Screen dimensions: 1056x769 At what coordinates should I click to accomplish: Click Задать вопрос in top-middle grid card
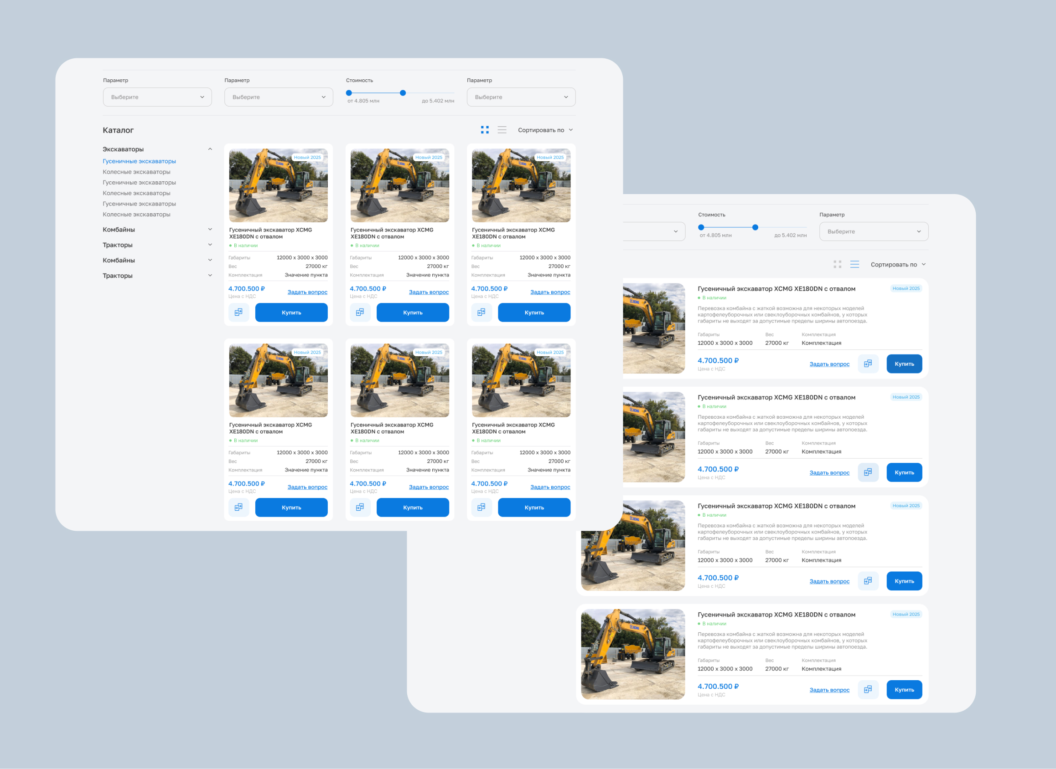point(429,292)
